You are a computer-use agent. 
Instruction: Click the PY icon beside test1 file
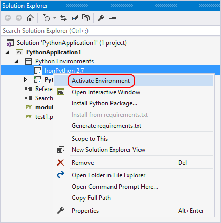[28, 117]
